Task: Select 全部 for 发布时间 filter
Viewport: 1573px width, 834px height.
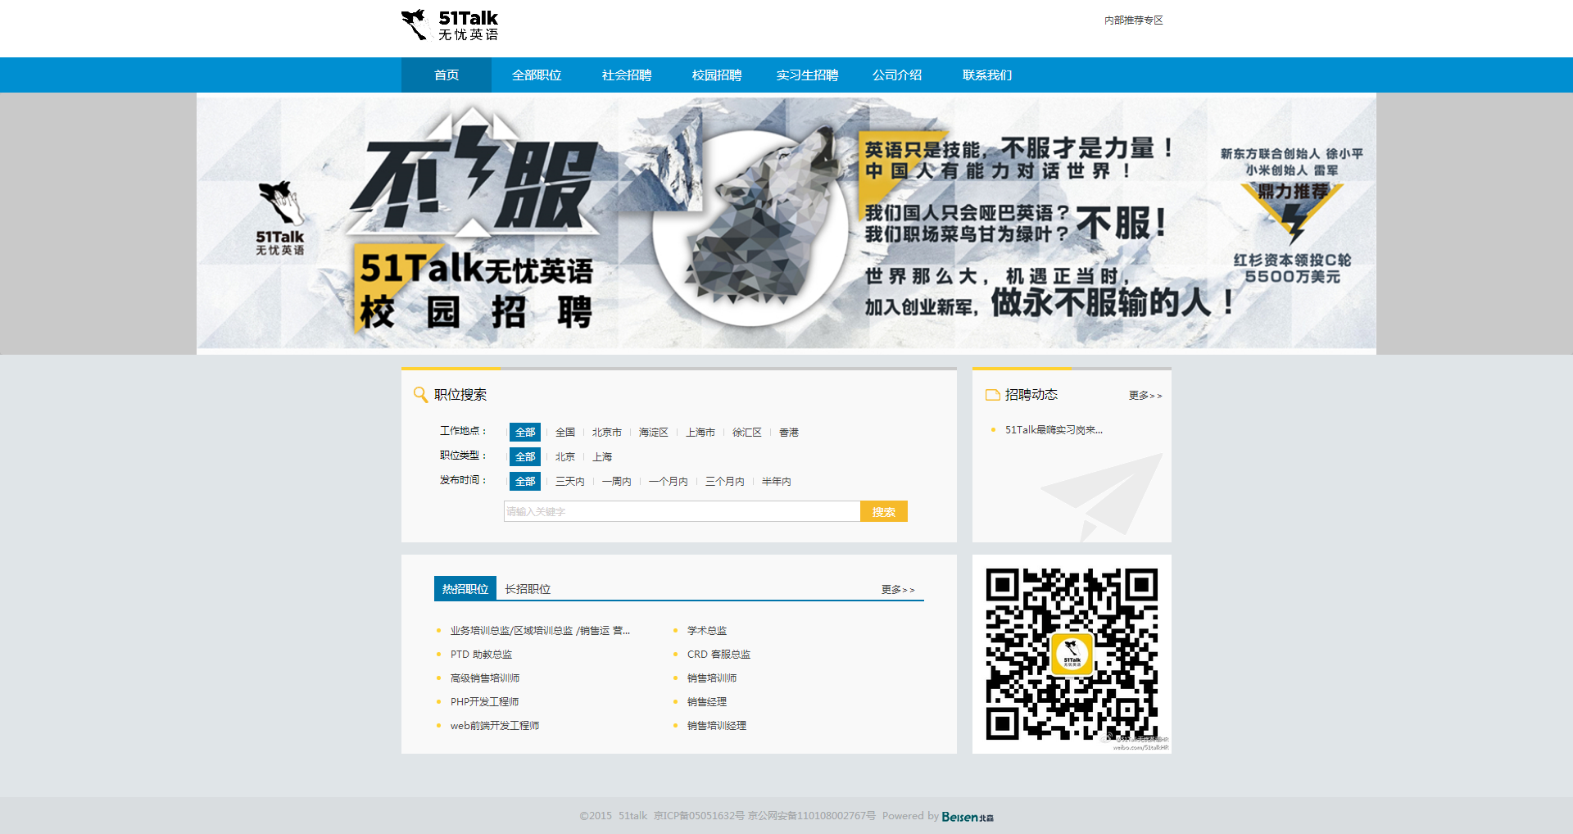Action: [x=525, y=482]
